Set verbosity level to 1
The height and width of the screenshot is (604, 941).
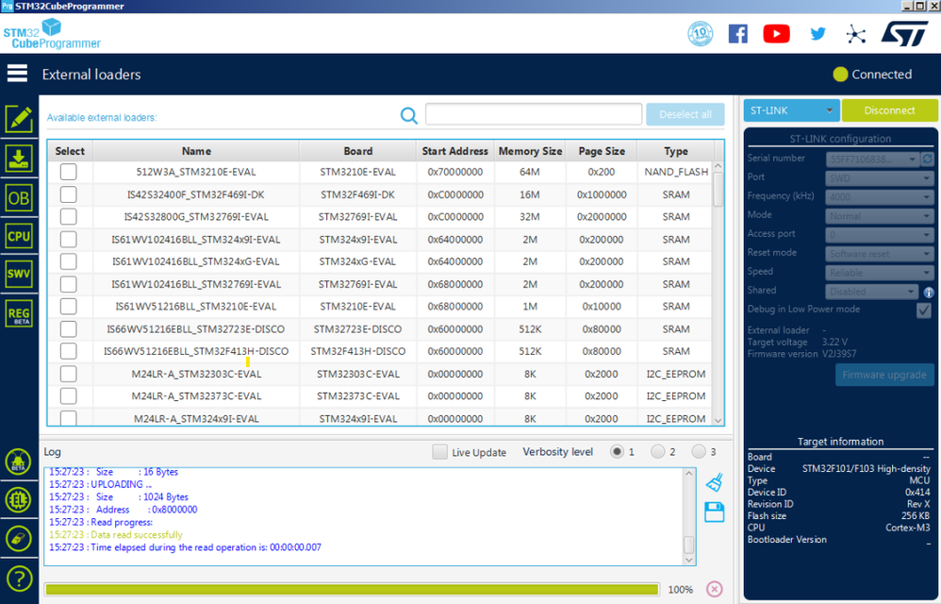[x=617, y=451]
